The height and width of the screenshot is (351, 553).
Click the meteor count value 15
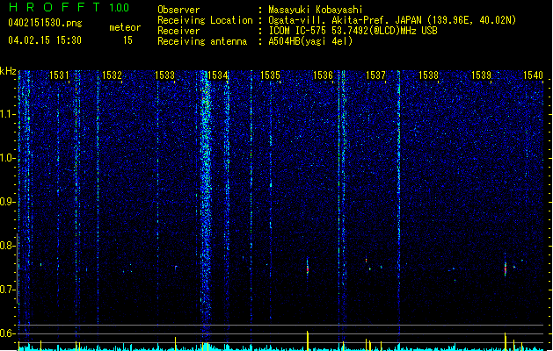tap(127, 40)
